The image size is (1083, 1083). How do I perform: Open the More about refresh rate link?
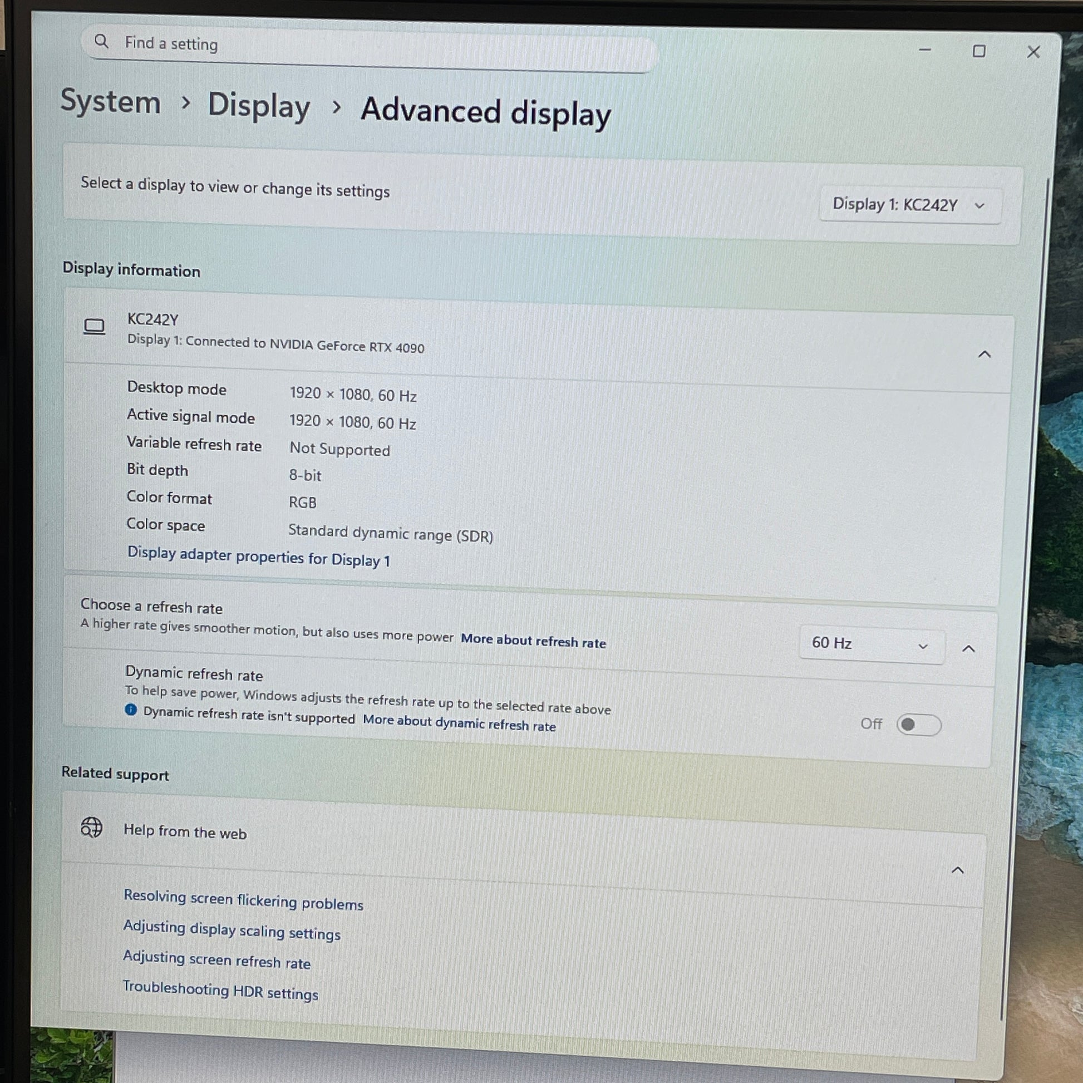pos(533,641)
